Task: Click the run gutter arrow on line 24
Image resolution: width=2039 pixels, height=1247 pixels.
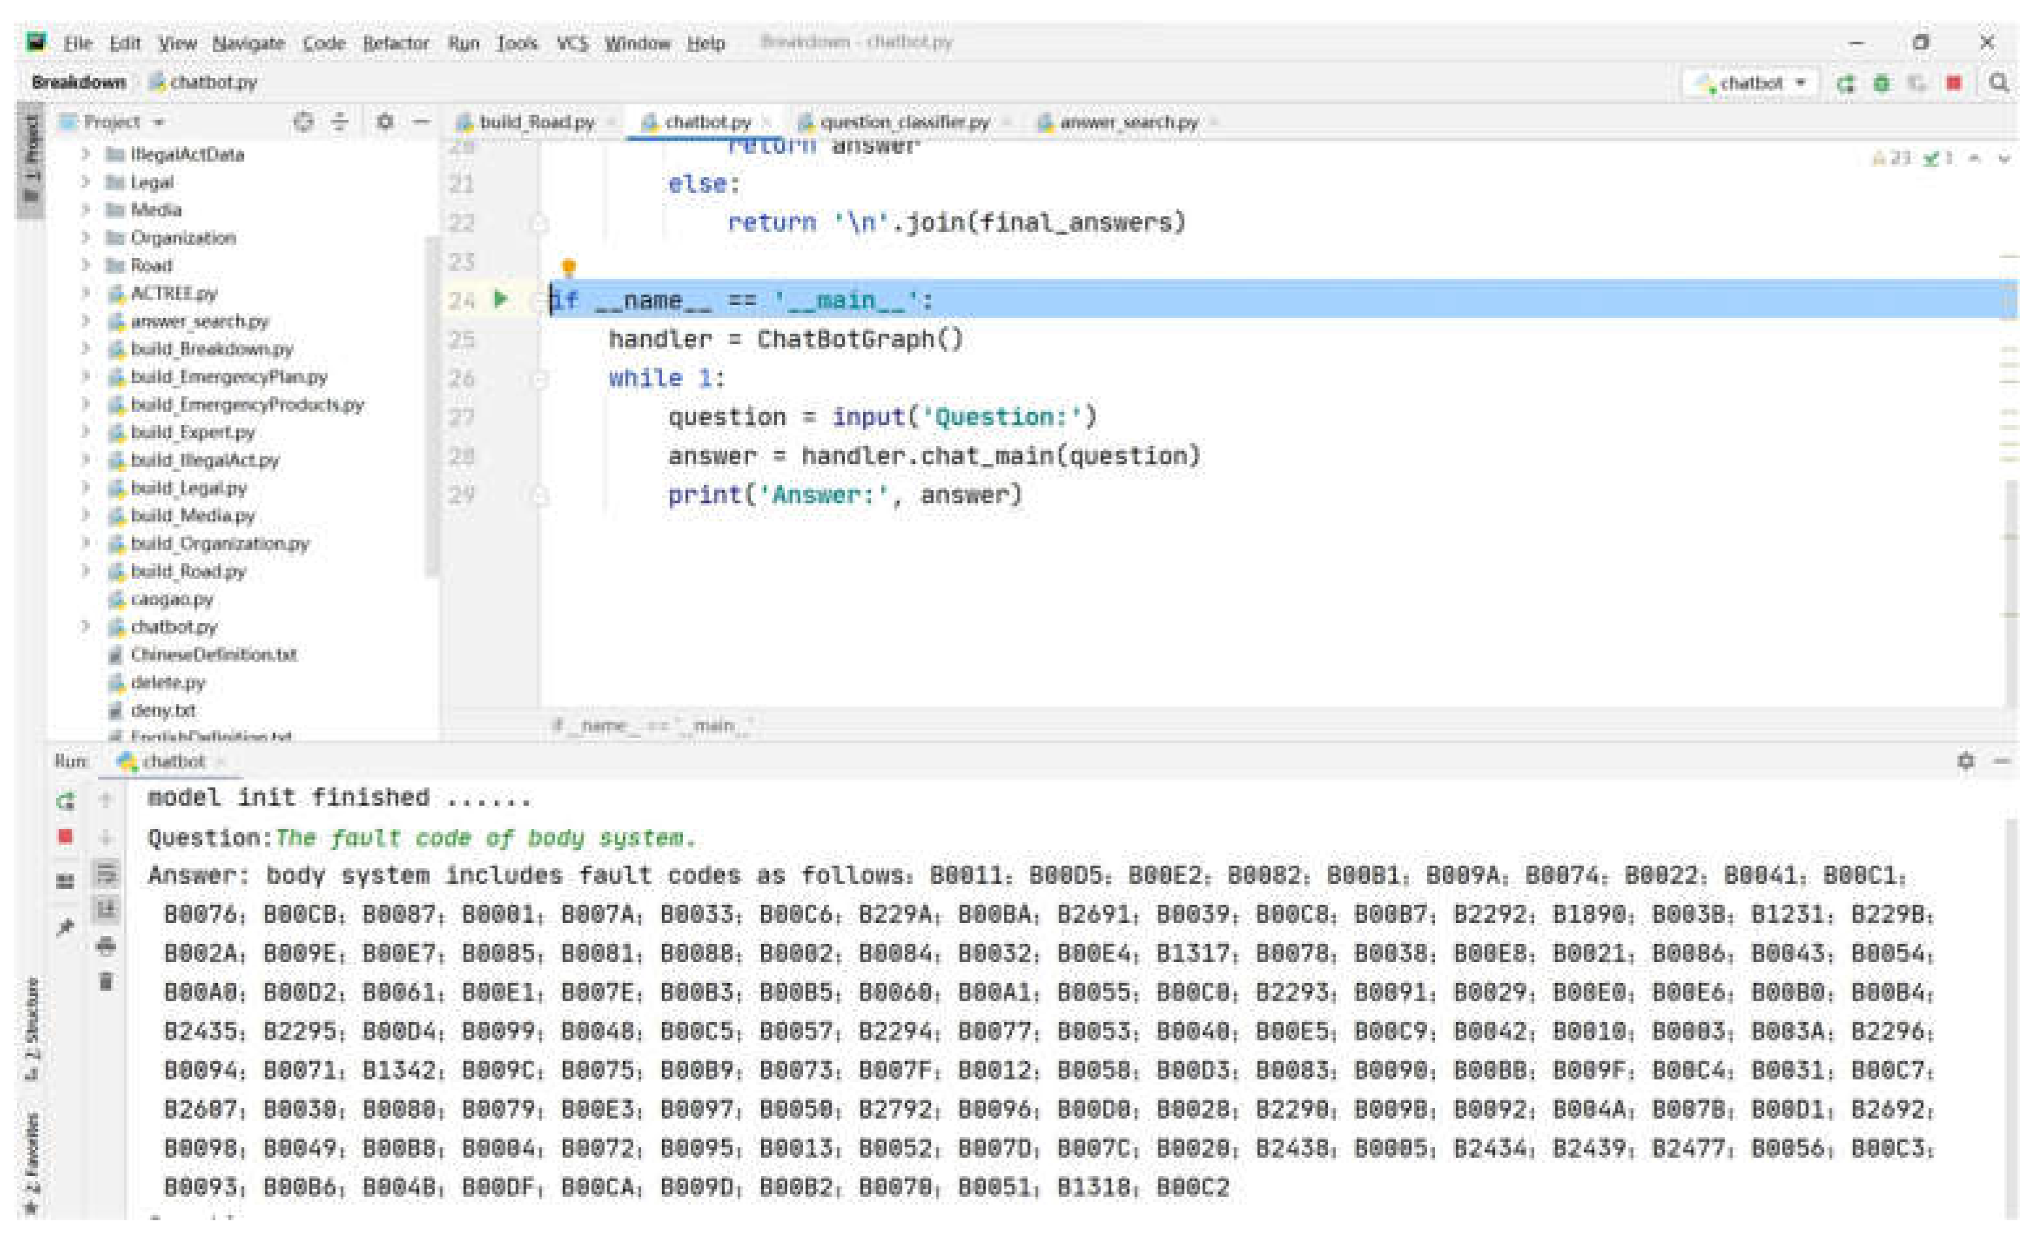Action: (501, 299)
